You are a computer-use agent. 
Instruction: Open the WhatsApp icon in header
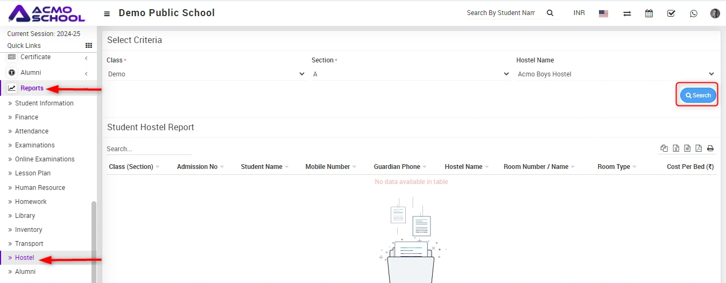point(693,13)
